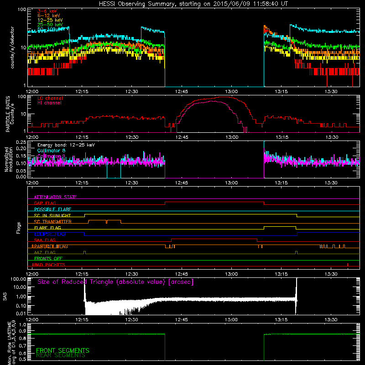Select the "REAR SEGMENTS" legend entry
The image size is (365, 365).
coord(61,355)
